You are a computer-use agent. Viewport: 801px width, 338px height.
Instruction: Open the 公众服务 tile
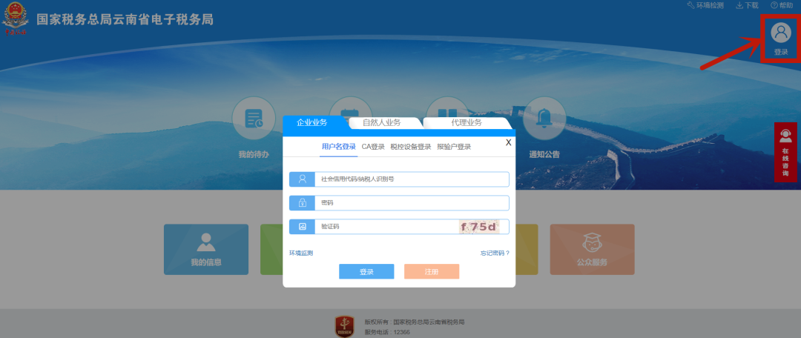tap(592, 250)
